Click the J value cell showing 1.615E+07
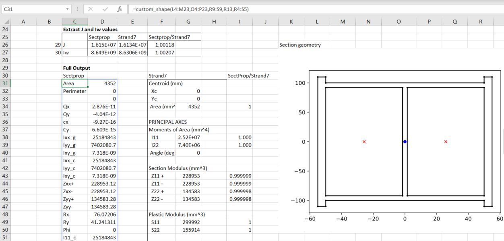Screen dimensions: 504x241 pyautogui.click(x=102, y=45)
